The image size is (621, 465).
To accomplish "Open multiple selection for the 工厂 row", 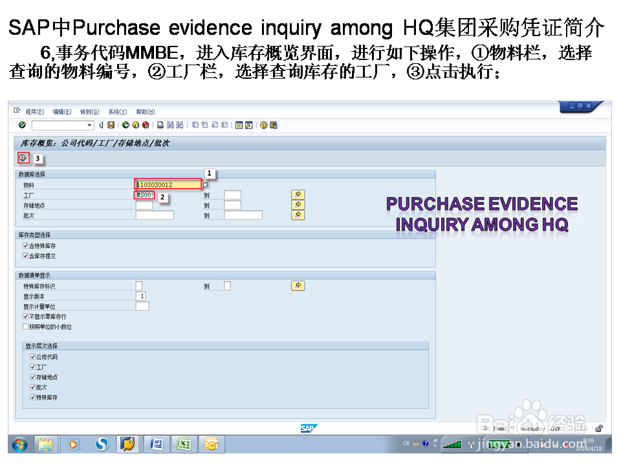I will (x=297, y=196).
